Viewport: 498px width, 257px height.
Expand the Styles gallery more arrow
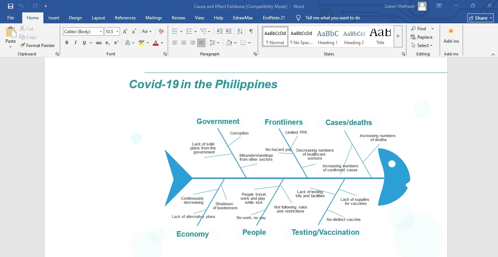(398, 36)
